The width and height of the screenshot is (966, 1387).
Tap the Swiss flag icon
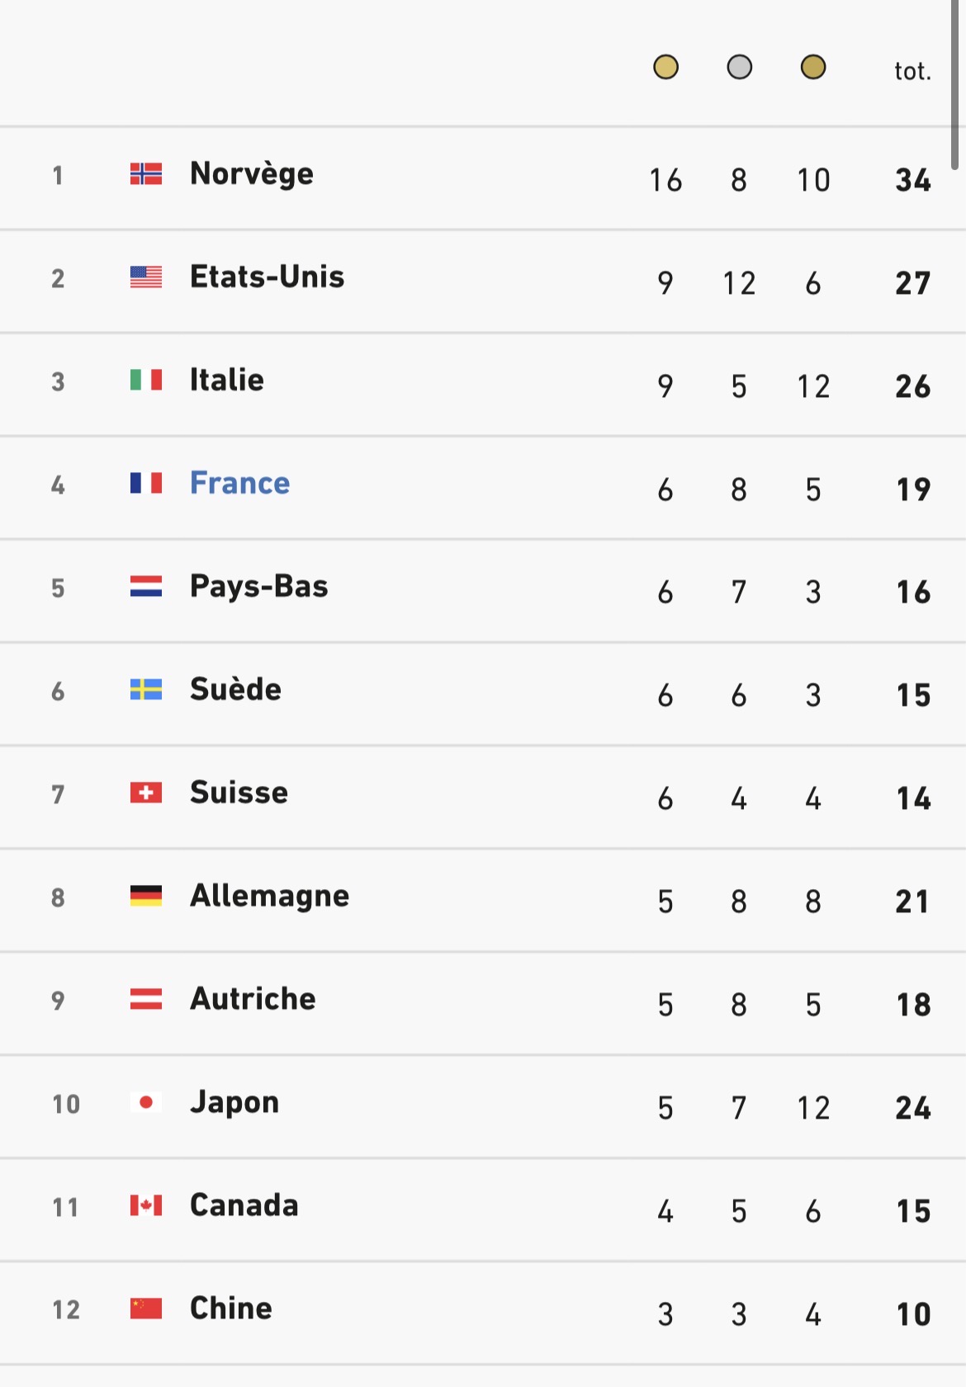[146, 793]
